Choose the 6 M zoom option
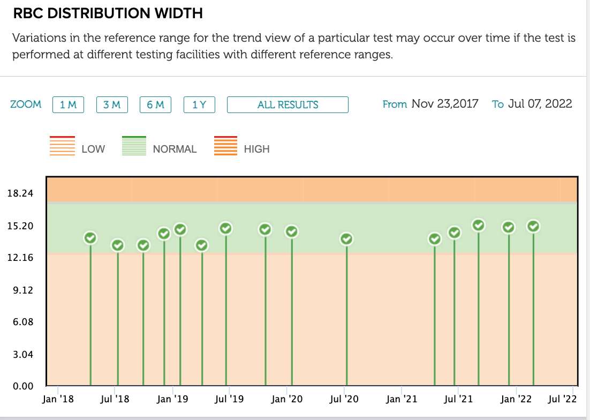 point(155,104)
